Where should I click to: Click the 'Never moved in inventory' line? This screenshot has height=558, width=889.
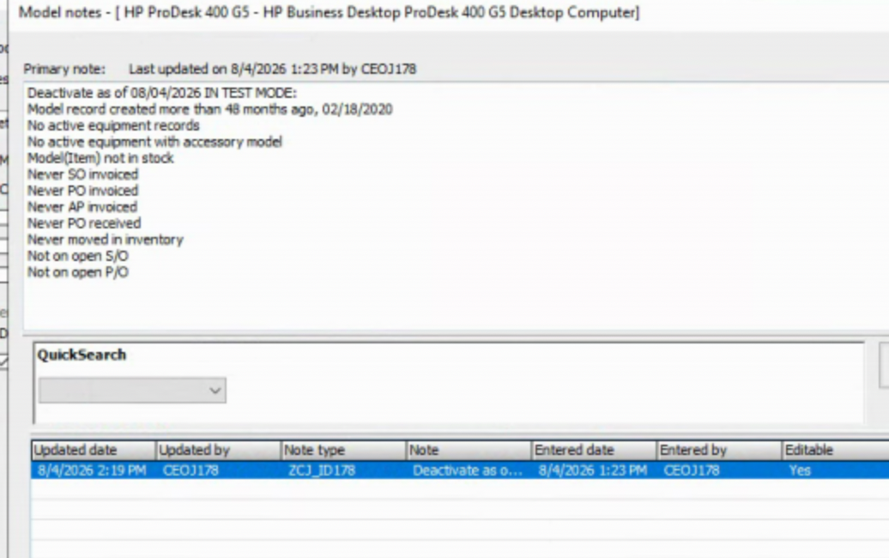[106, 240]
